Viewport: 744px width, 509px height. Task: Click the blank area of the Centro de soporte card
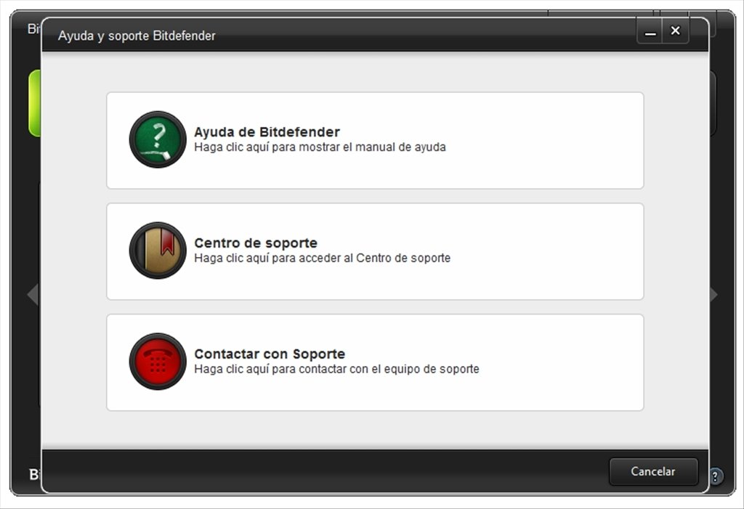point(546,251)
